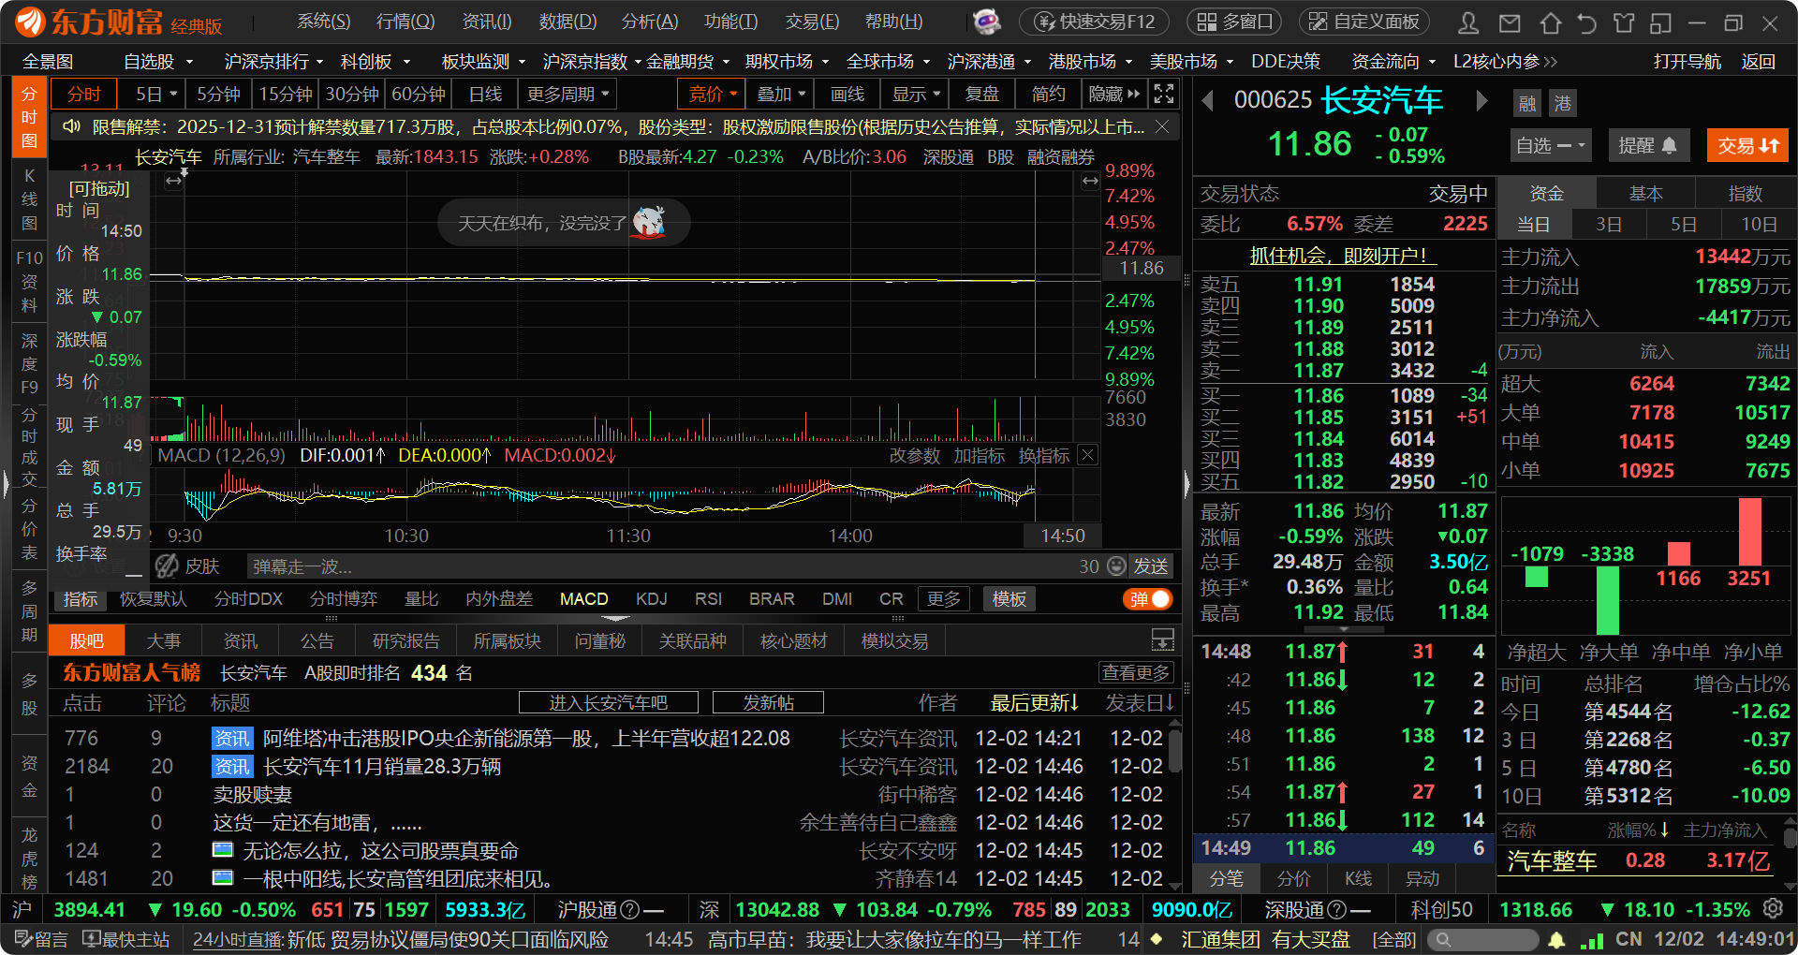Open emoji picker in danmaku bar

pyautogui.click(x=1116, y=566)
